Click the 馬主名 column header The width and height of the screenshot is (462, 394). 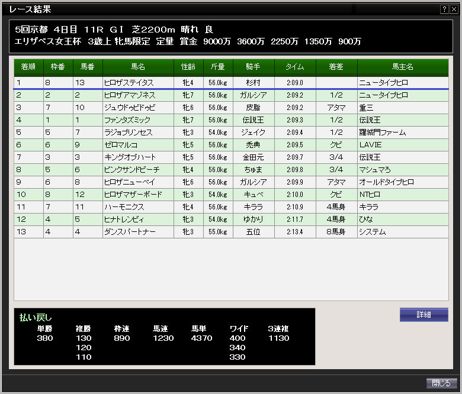tap(403, 67)
